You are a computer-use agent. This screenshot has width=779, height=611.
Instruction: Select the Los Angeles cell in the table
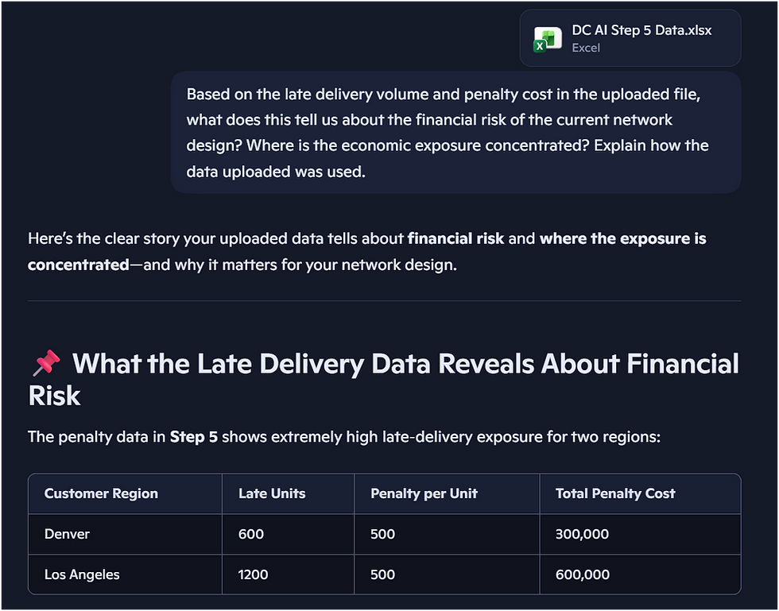[82, 574]
